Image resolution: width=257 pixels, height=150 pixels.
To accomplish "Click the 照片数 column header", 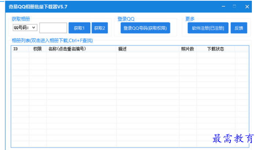I will 188,49.
